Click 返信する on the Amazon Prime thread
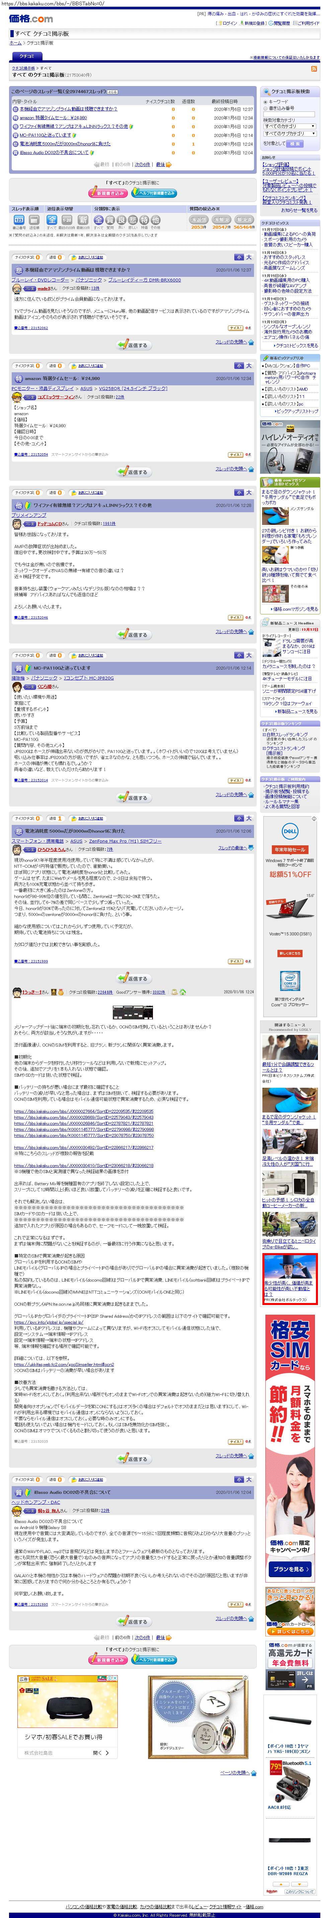The height and width of the screenshot is (1918, 329). point(134,345)
